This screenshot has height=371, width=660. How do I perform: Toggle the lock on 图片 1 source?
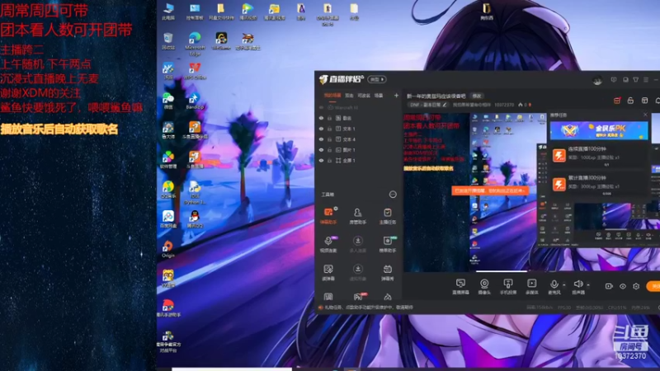tap(329, 150)
